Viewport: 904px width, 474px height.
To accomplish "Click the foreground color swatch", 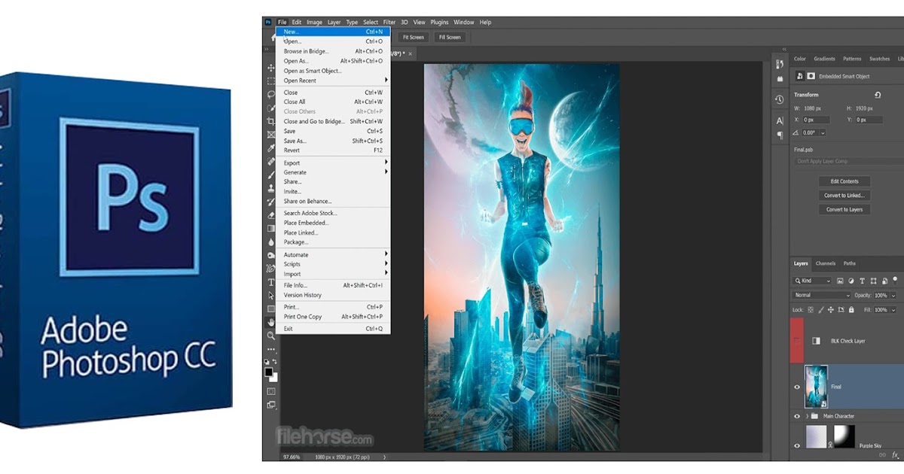I will (269, 372).
